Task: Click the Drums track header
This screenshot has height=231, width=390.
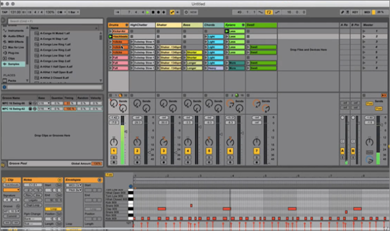Action: click(x=118, y=25)
